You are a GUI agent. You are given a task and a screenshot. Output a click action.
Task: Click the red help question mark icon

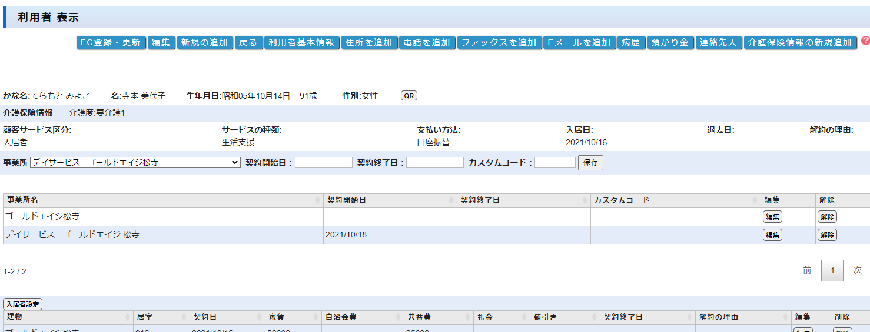(x=865, y=41)
